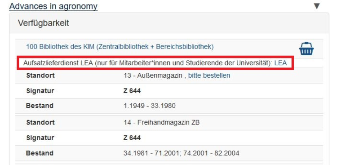
Task: Click Z 644 shelfmark under Außenmagazin
Action: (132, 91)
